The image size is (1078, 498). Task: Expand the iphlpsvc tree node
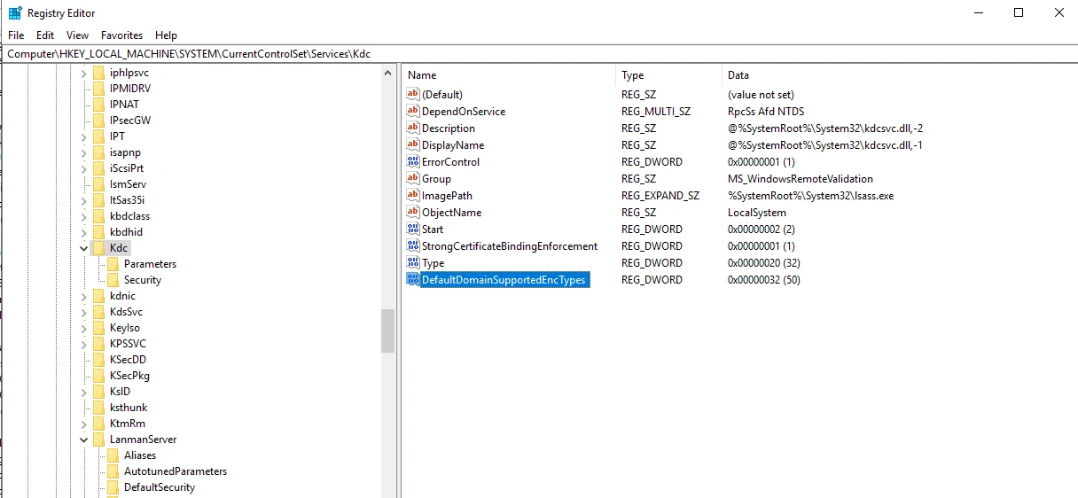[83, 73]
